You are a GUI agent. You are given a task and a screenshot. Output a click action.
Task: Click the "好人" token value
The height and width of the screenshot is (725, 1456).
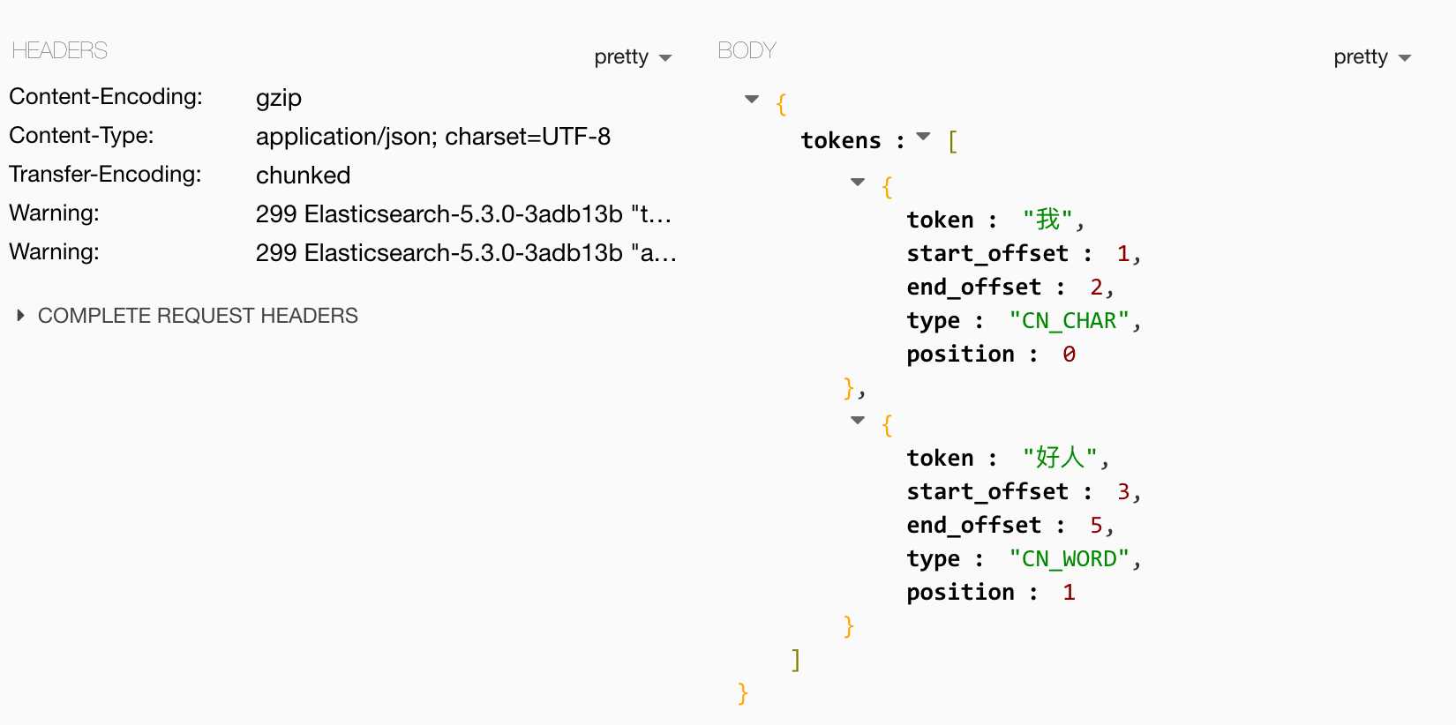(1060, 457)
